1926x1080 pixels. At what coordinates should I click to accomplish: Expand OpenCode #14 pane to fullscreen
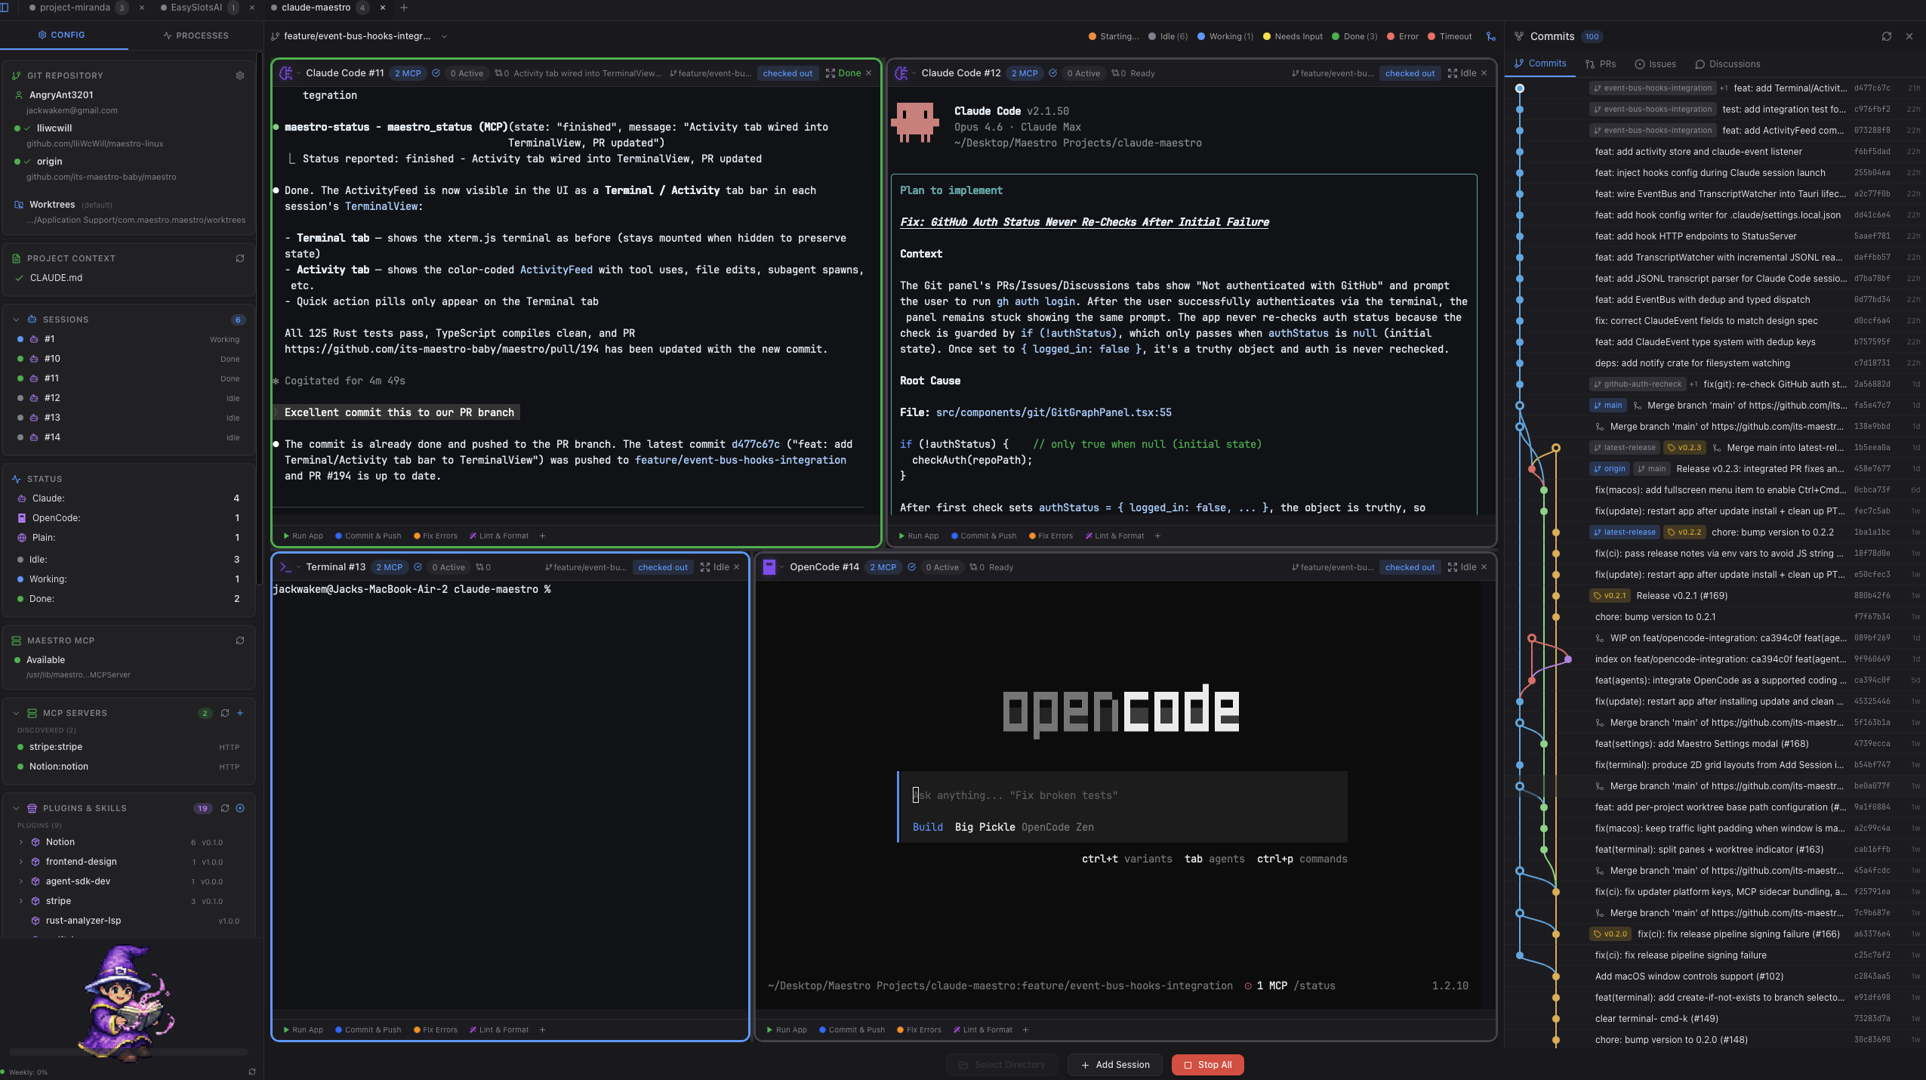[x=1453, y=567]
